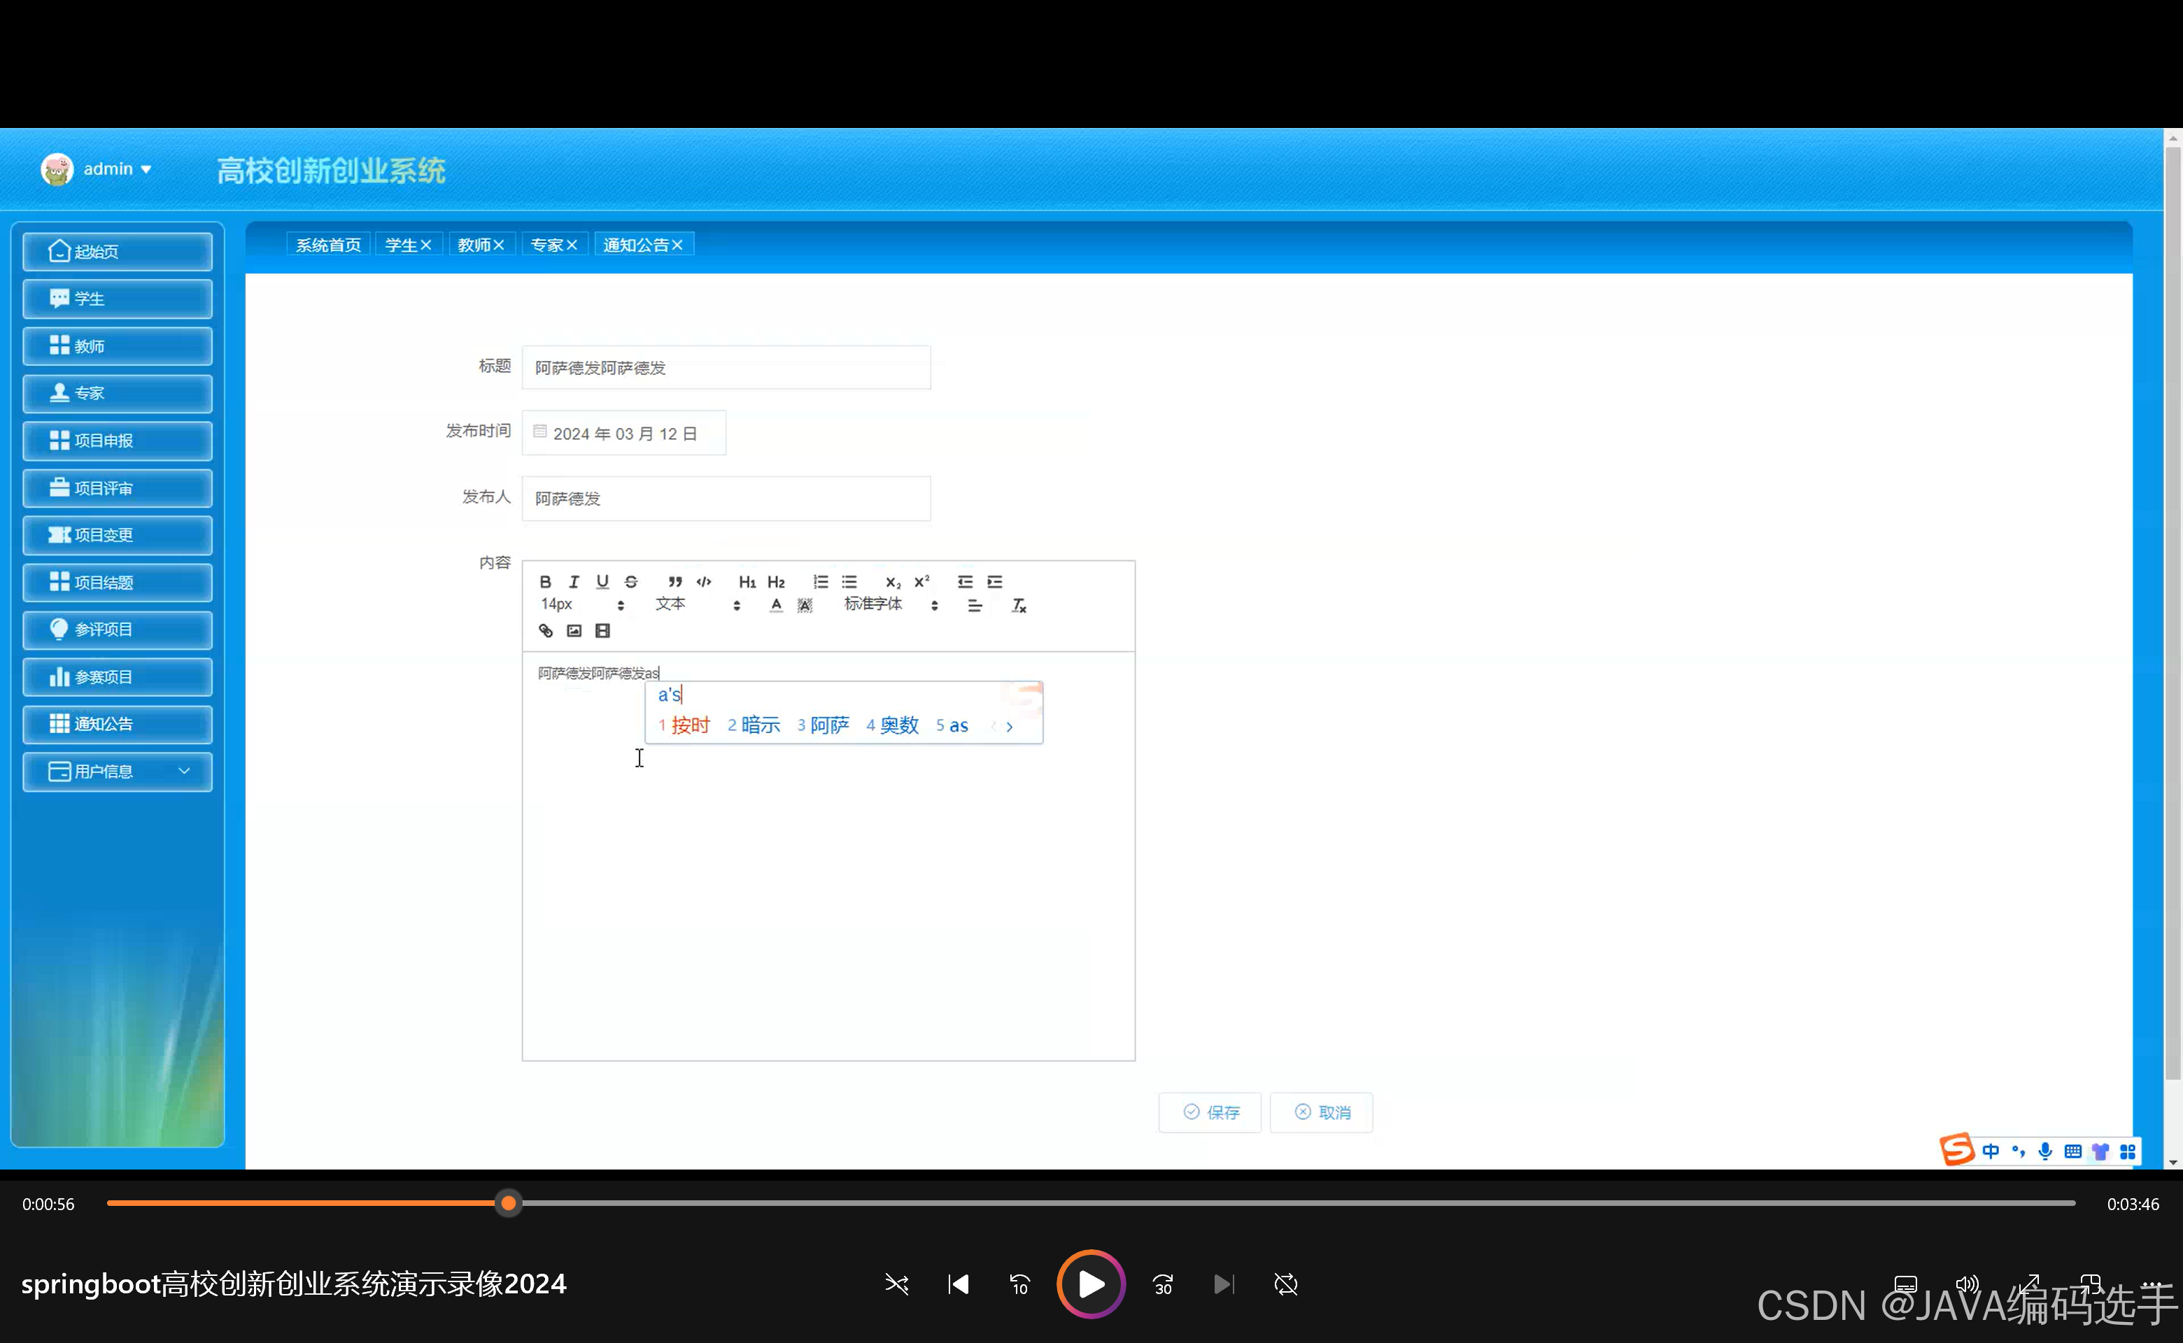2183x1343 pixels.
Task: Clear text formatting icon
Action: point(1019,606)
